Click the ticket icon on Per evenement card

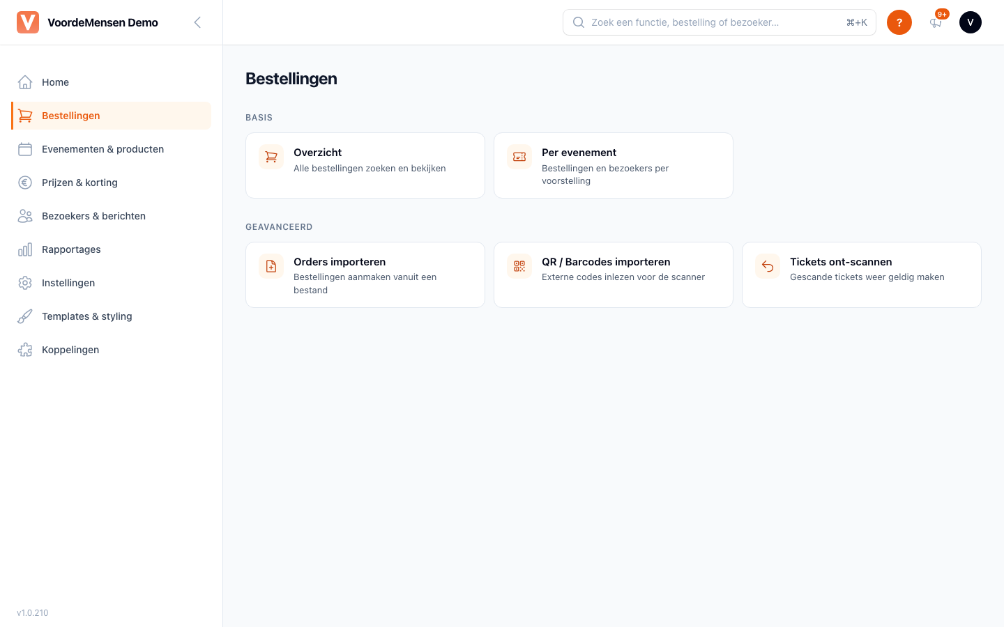tap(519, 157)
